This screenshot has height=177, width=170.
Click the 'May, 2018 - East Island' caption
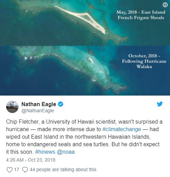coord(141,12)
